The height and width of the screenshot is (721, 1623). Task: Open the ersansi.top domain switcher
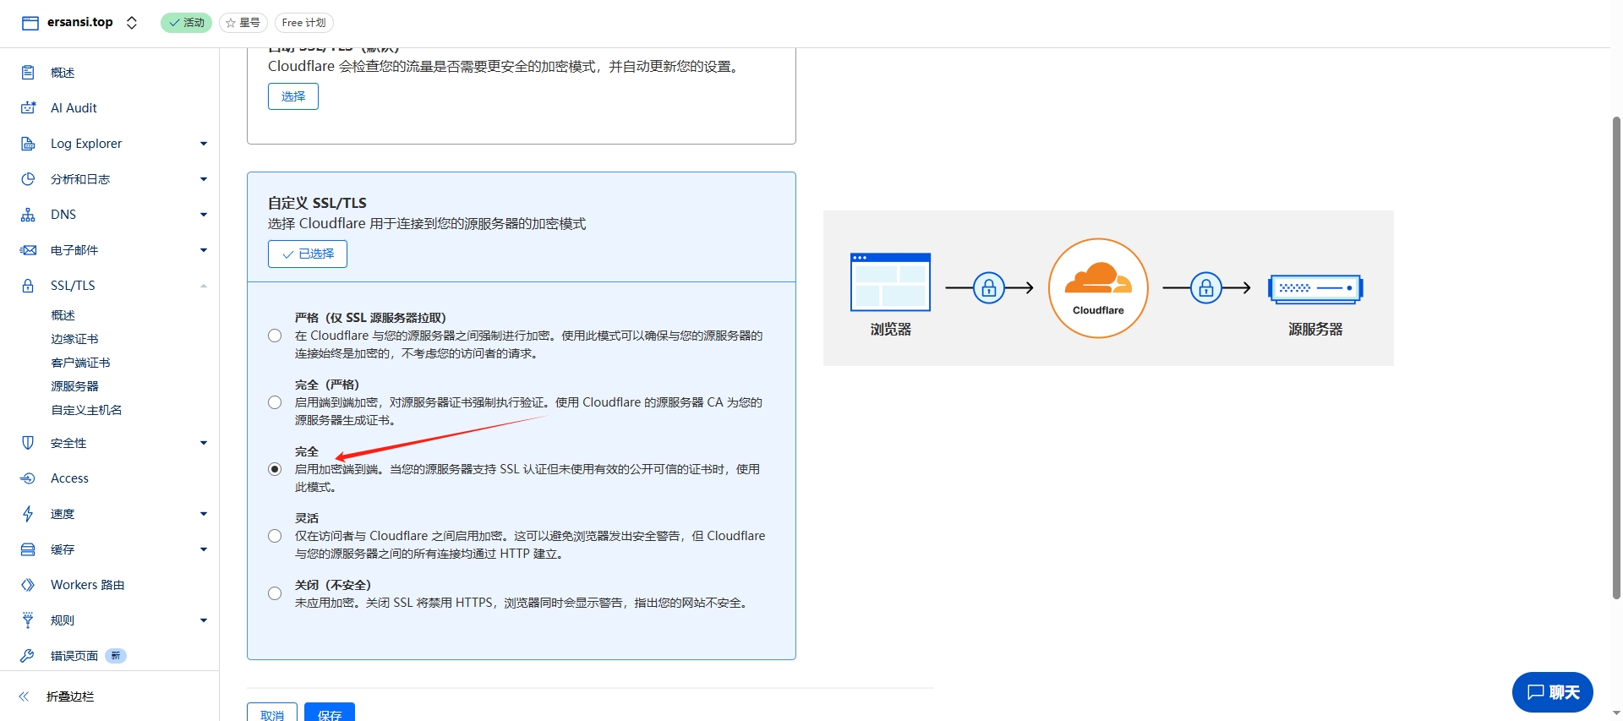pyautogui.click(x=132, y=23)
